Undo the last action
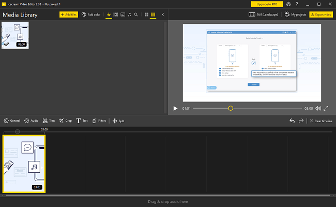 point(292,121)
